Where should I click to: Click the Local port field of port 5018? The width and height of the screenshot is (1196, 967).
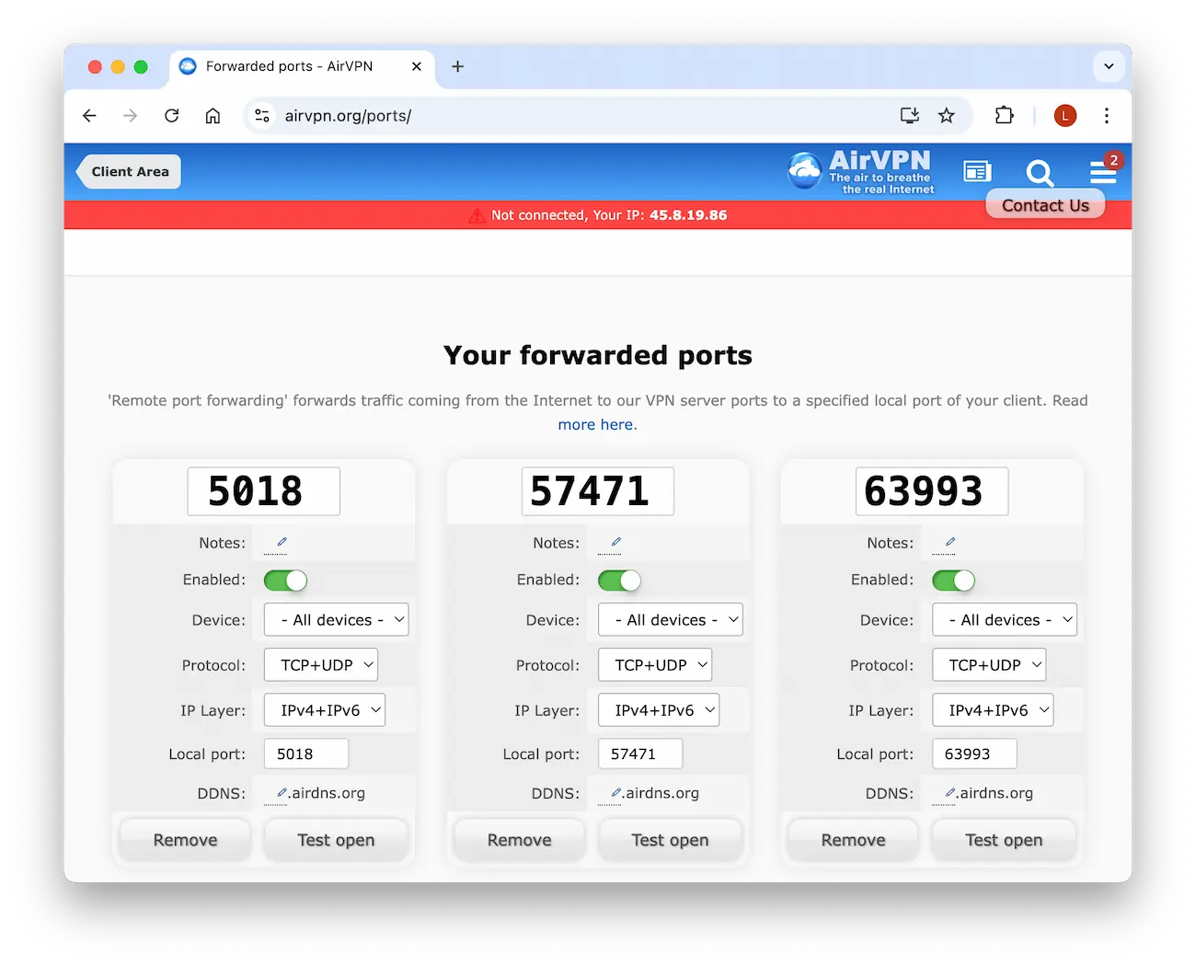[x=305, y=754]
